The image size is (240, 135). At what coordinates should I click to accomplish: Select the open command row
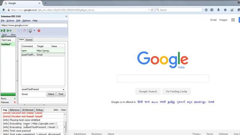pyautogui.click(x=43, y=51)
